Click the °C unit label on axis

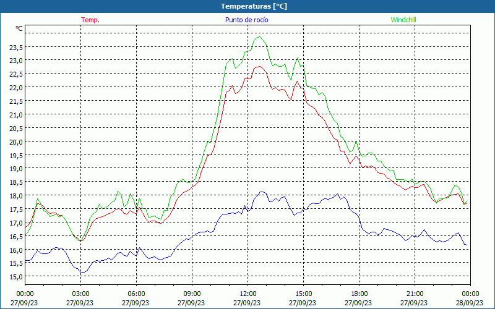pyautogui.click(x=19, y=28)
